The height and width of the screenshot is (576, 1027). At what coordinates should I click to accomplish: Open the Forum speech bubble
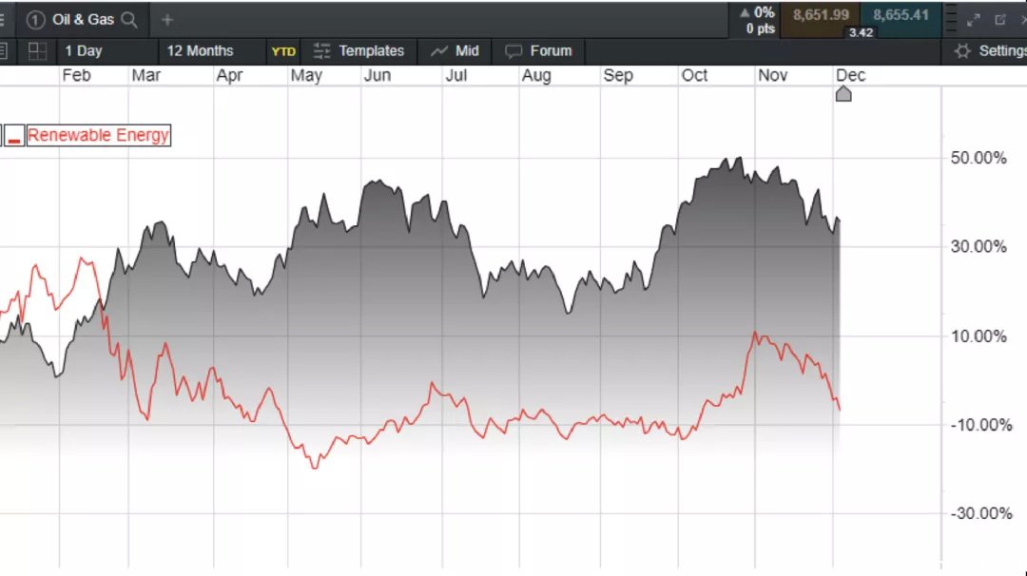pyautogui.click(x=513, y=51)
